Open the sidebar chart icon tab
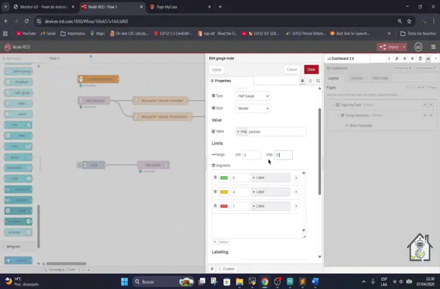The image size is (440, 289). click(428, 58)
